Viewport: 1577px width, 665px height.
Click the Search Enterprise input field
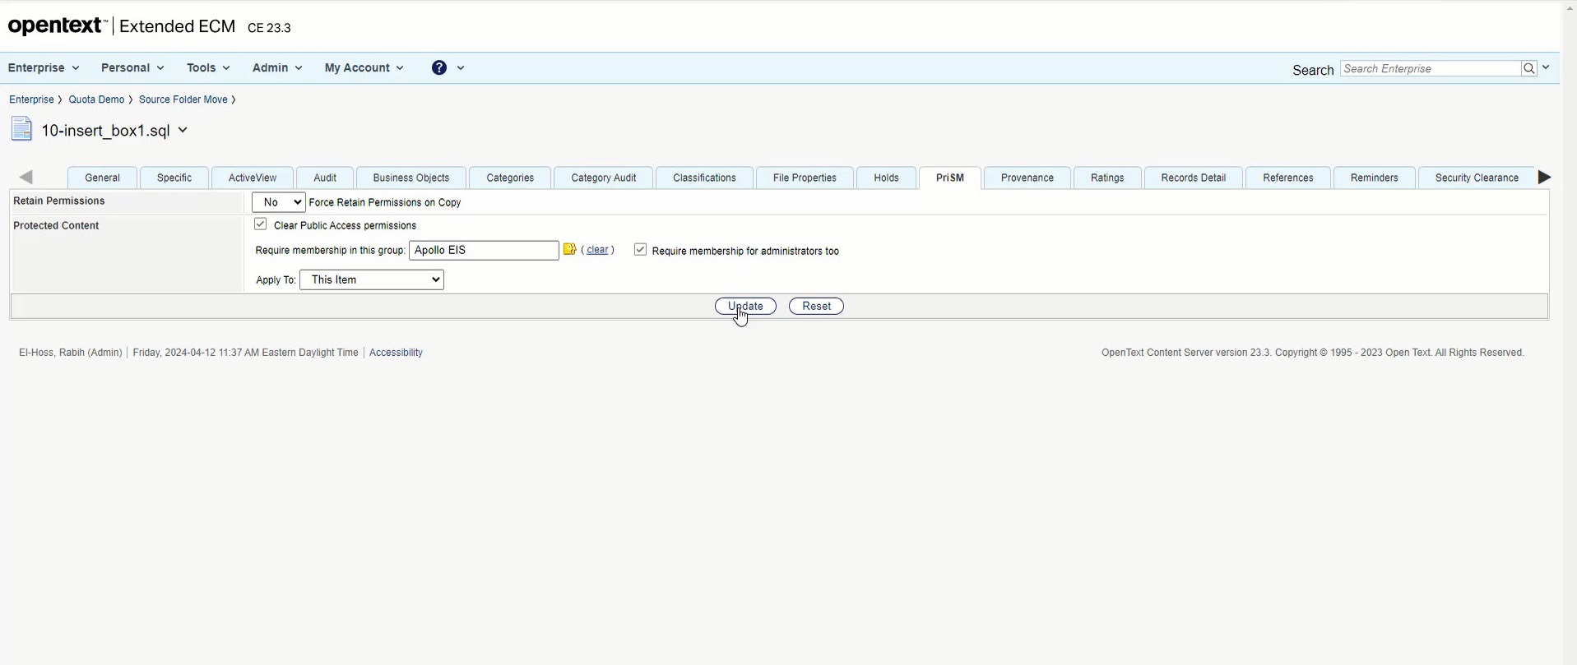(x=1430, y=69)
